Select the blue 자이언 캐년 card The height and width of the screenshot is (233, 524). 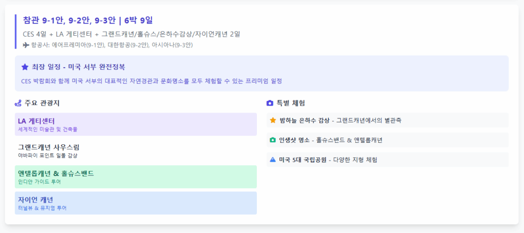click(x=136, y=203)
